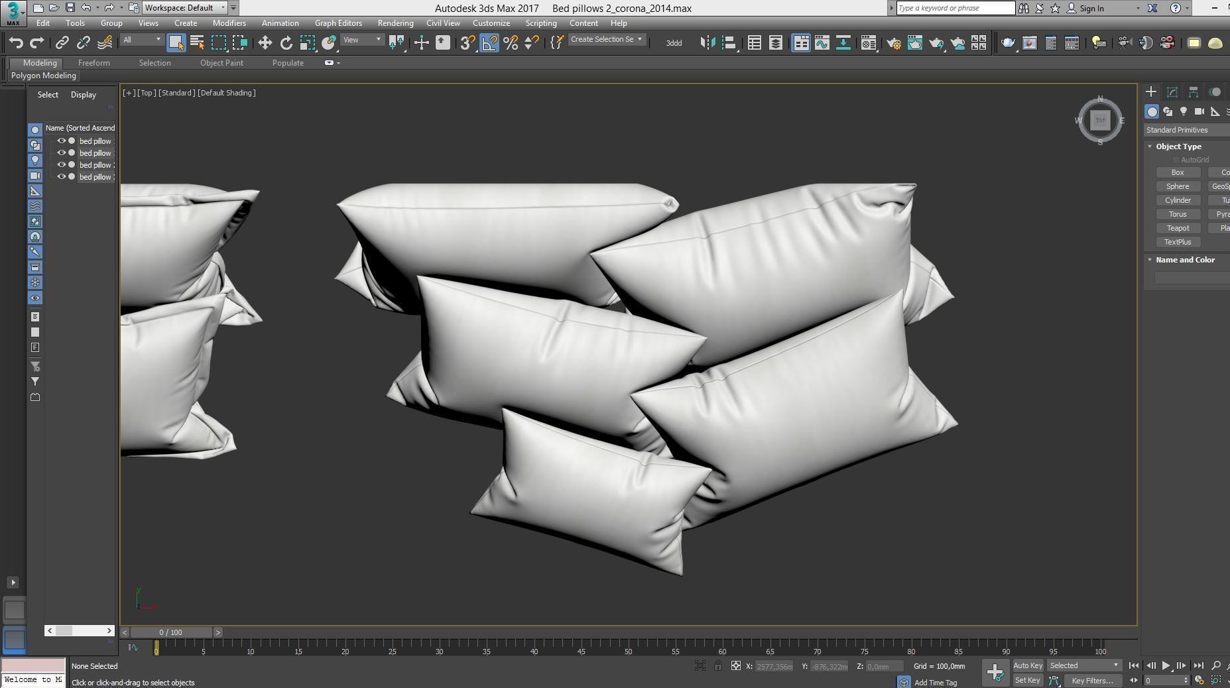Toggle the 3D Snaps button

click(467, 43)
